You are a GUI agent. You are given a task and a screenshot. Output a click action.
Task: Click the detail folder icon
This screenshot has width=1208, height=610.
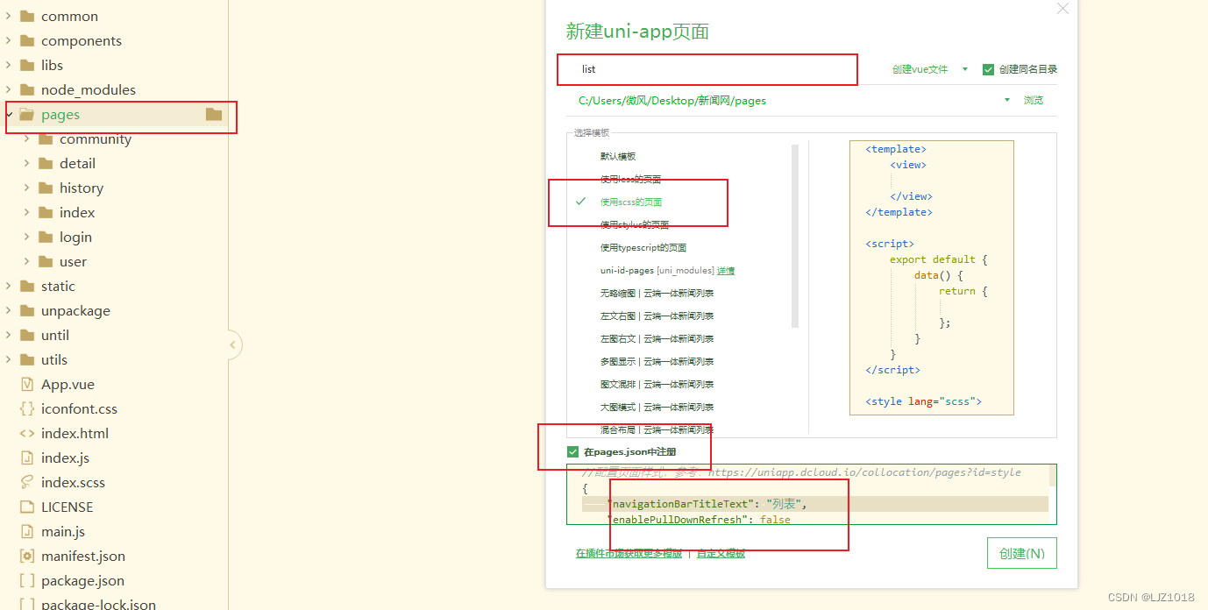[46, 163]
